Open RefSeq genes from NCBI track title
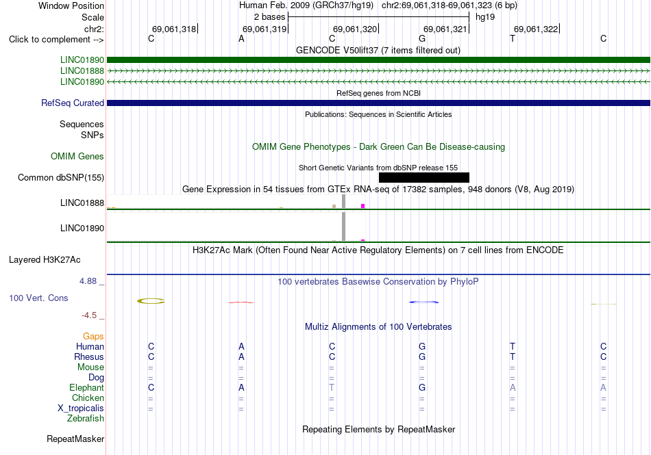 [x=378, y=93]
